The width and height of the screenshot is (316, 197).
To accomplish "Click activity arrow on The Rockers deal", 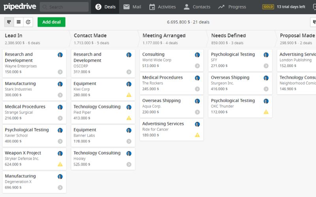I will [x=197, y=89].
